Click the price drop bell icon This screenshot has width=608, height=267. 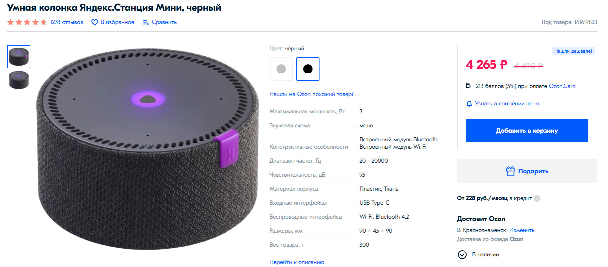click(x=469, y=104)
